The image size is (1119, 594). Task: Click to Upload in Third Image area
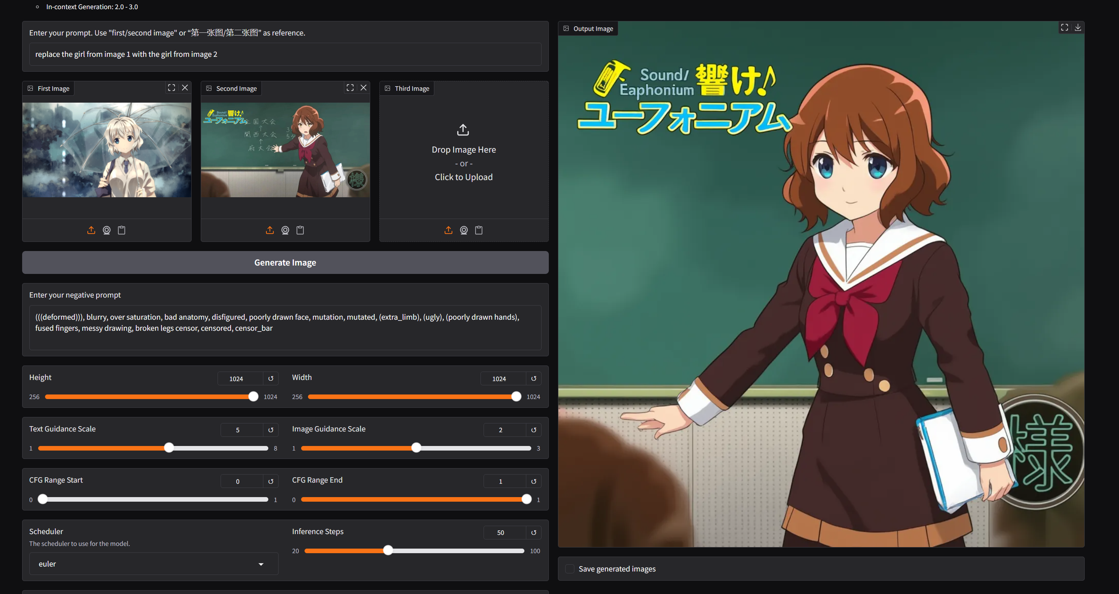[x=463, y=177]
